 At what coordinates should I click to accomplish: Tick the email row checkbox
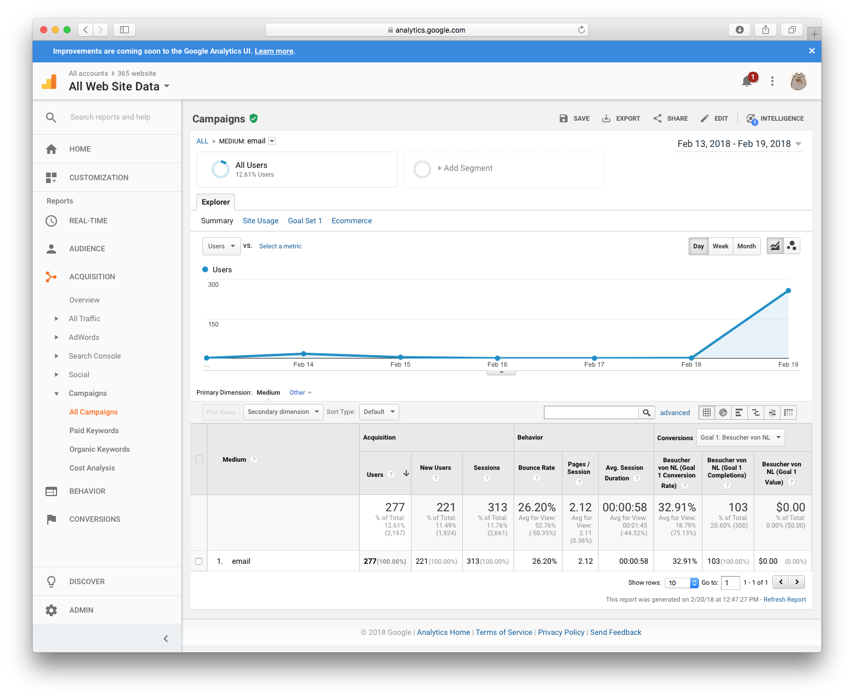[199, 561]
